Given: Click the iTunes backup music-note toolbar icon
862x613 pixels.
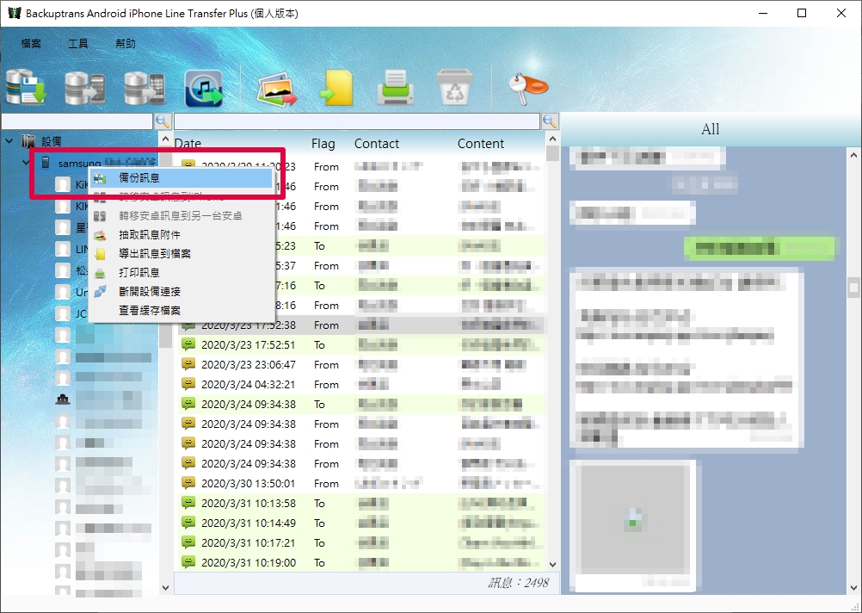Looking at the screenshot, I should 204,88.
